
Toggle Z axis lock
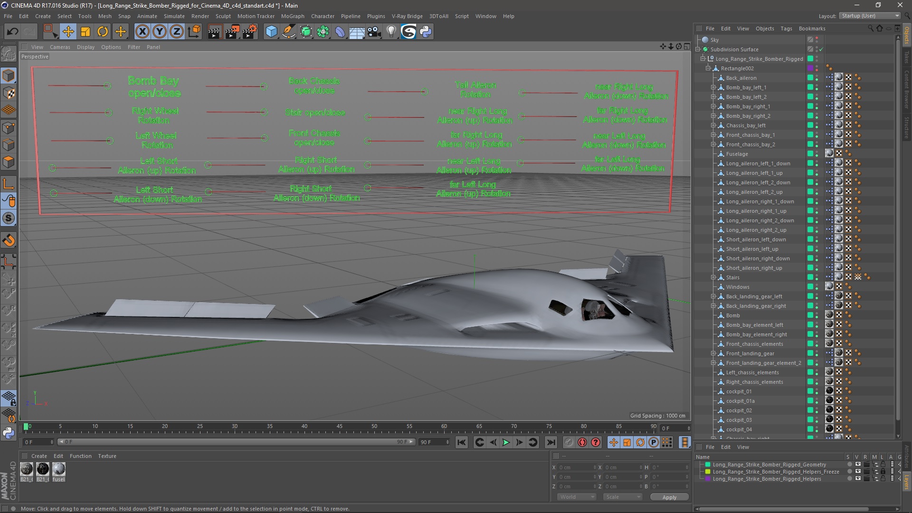point(177,32)
